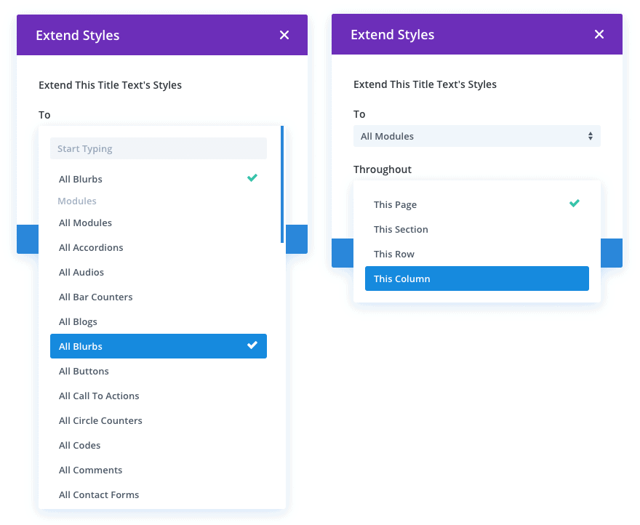
Task: Close the left Extend Styles dialog
Action: [x=284, y=35]
